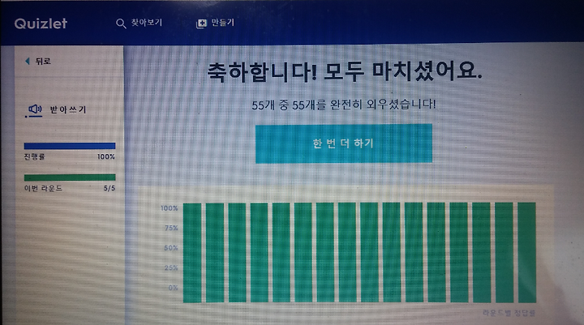
Task: Select the 받아쓰기 mode label
Action: (68, 109)
